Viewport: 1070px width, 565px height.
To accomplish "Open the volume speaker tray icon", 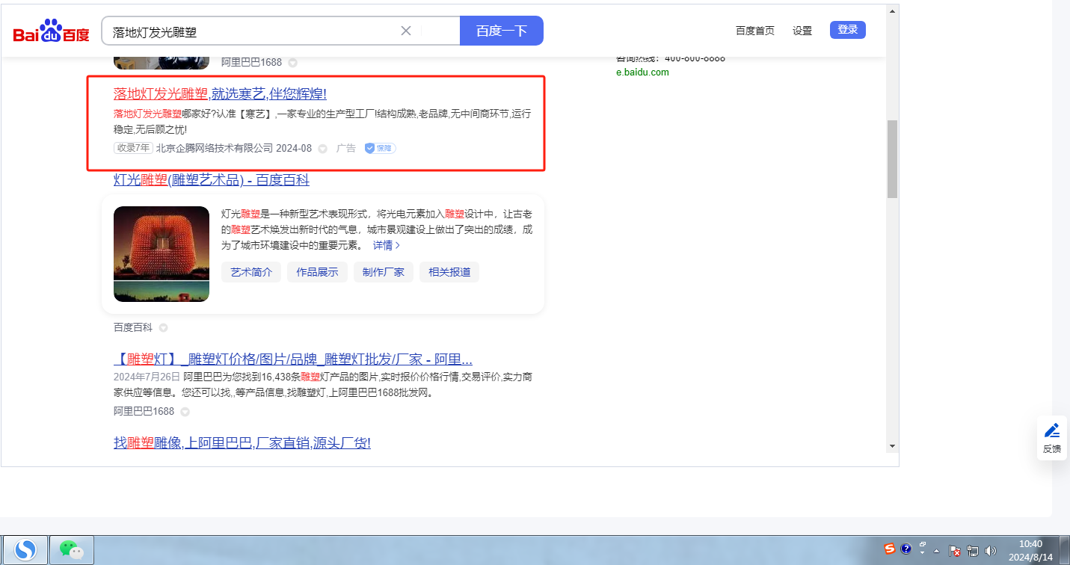I will [x=991, y=551].
